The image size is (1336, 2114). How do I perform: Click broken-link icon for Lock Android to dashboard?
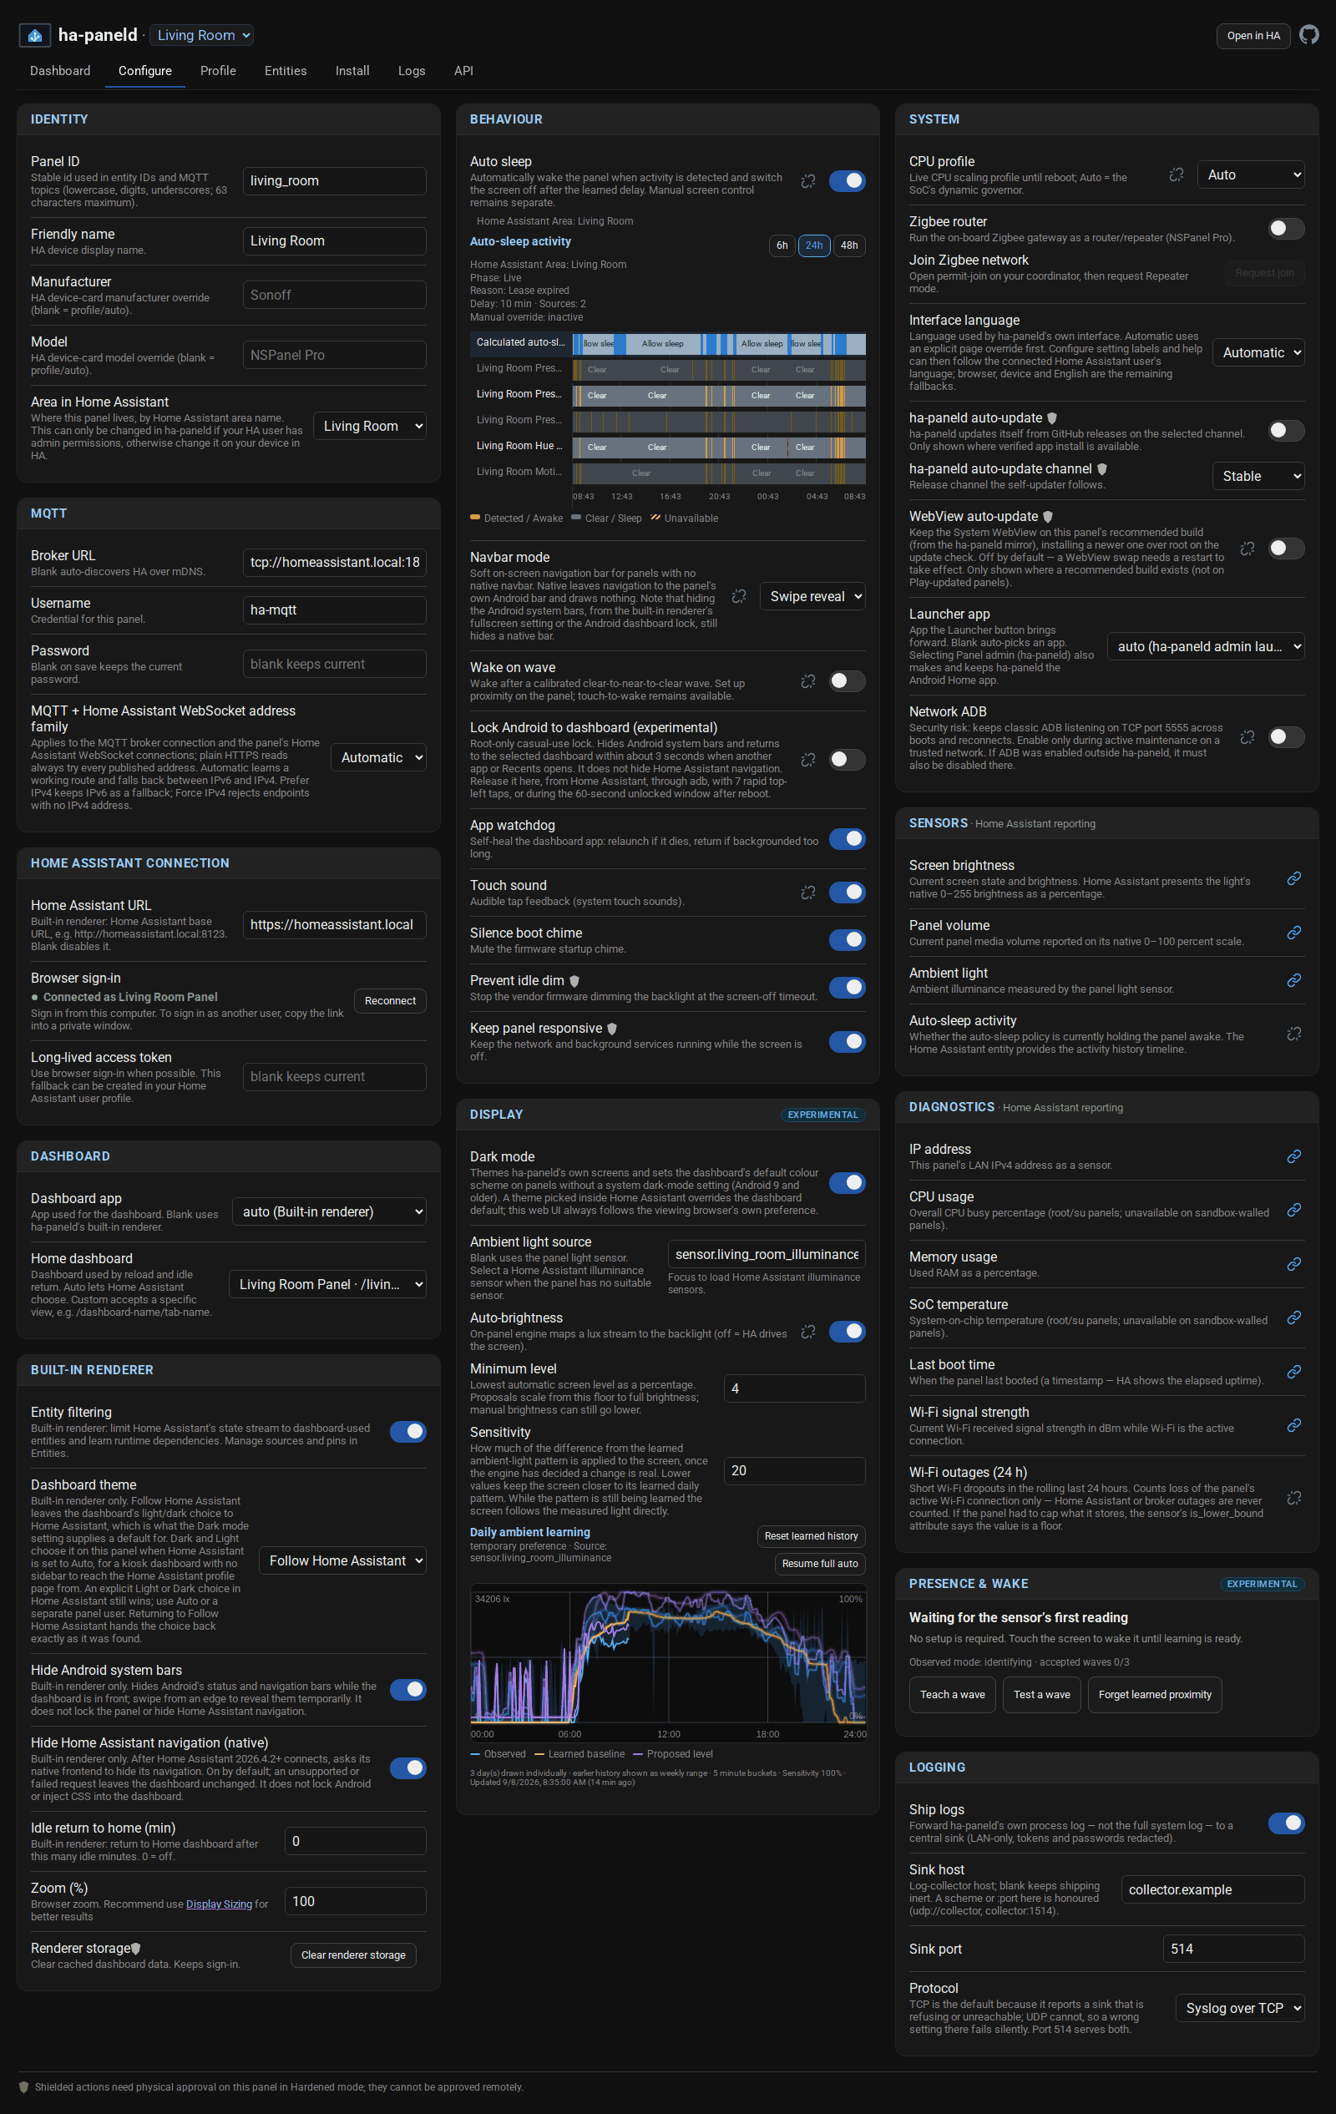pyautogui.click(x=807, y=760)
